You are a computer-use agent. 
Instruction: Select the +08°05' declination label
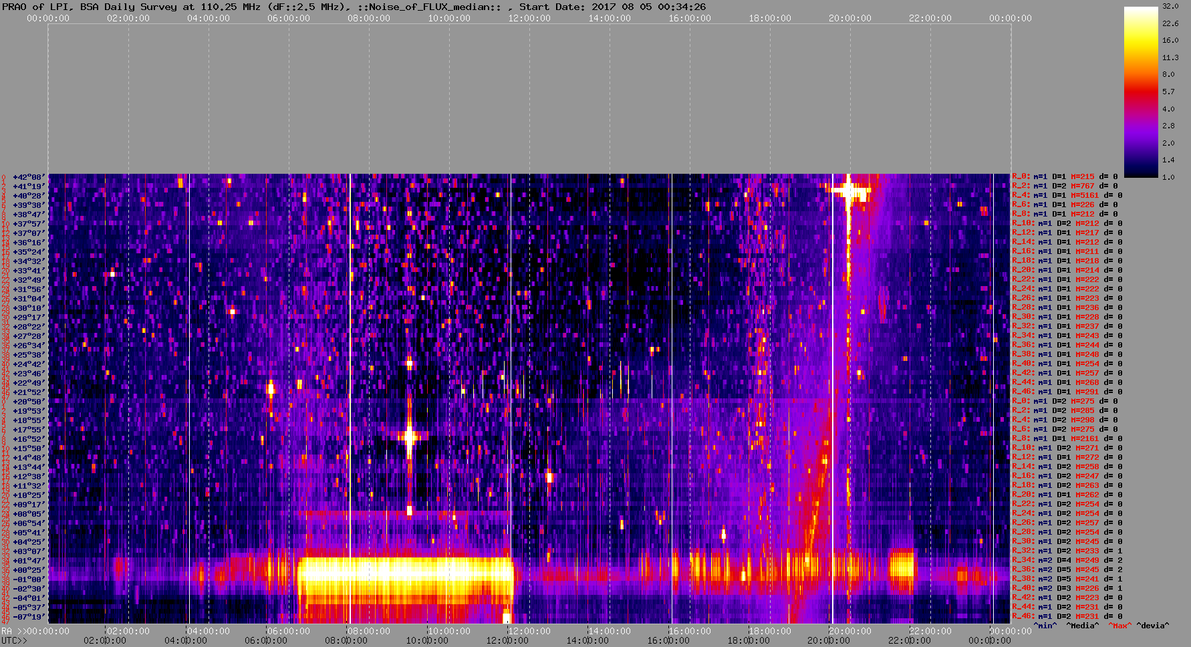[29, 514]
